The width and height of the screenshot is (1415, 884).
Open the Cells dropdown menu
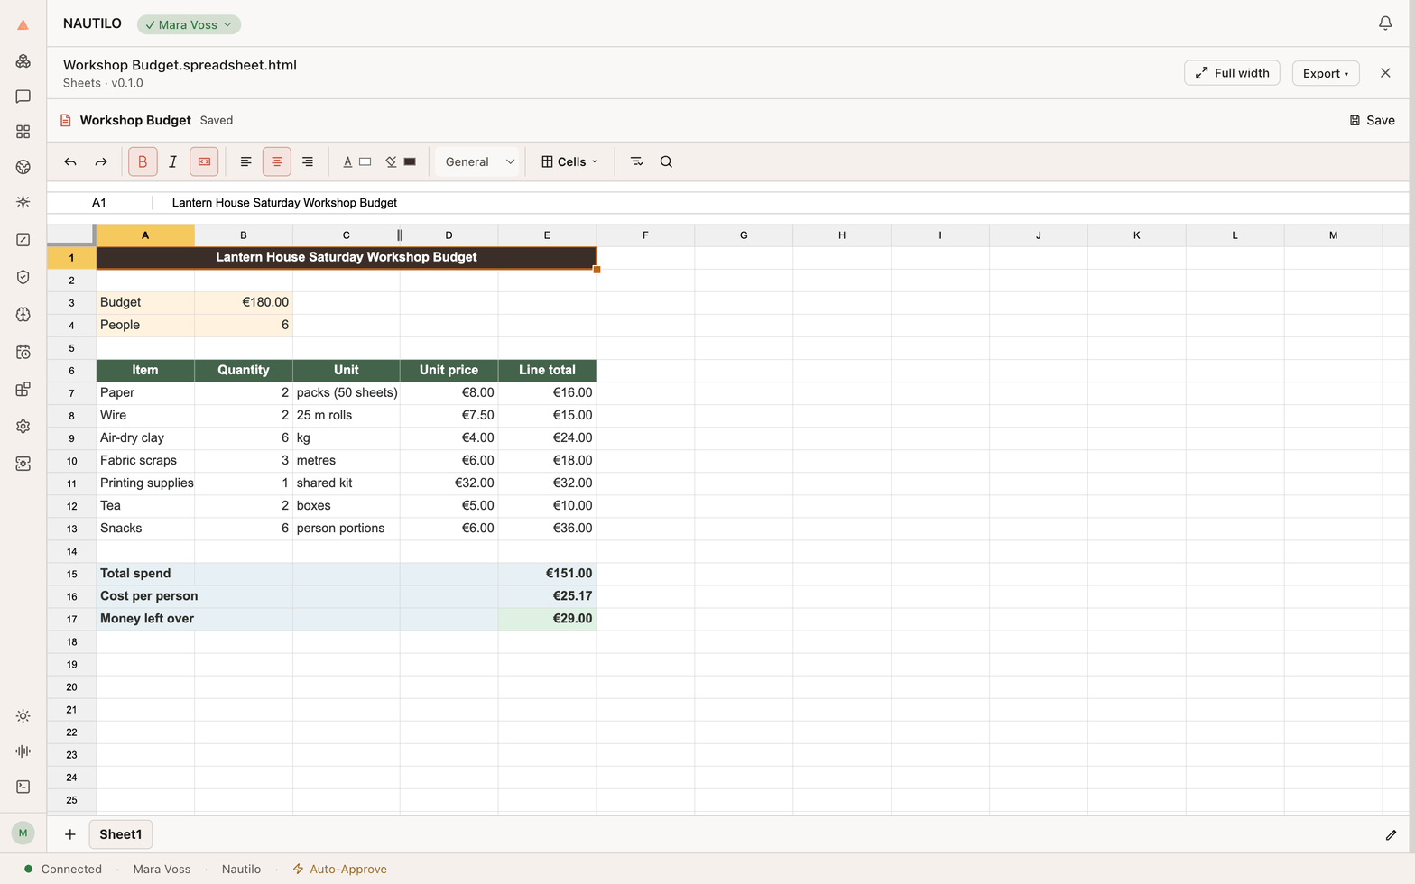tap(569, 161)
